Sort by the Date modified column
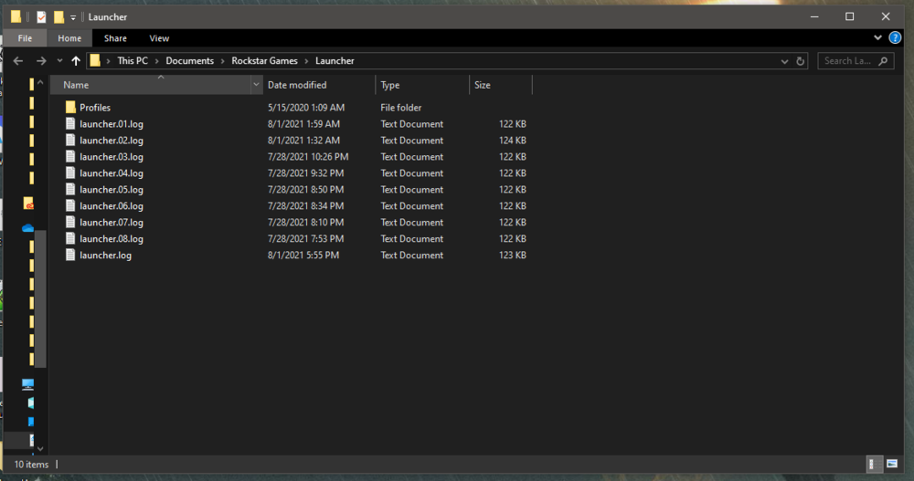Viewport: 914px width, 481px height. [318, 85]
